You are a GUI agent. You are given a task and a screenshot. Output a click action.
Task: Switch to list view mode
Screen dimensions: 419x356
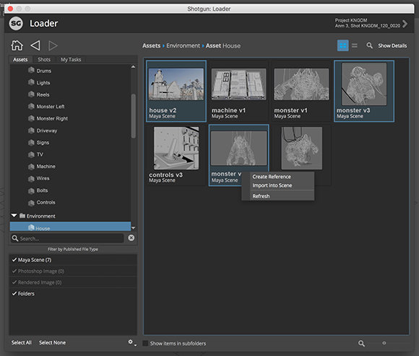coord(355,46)
